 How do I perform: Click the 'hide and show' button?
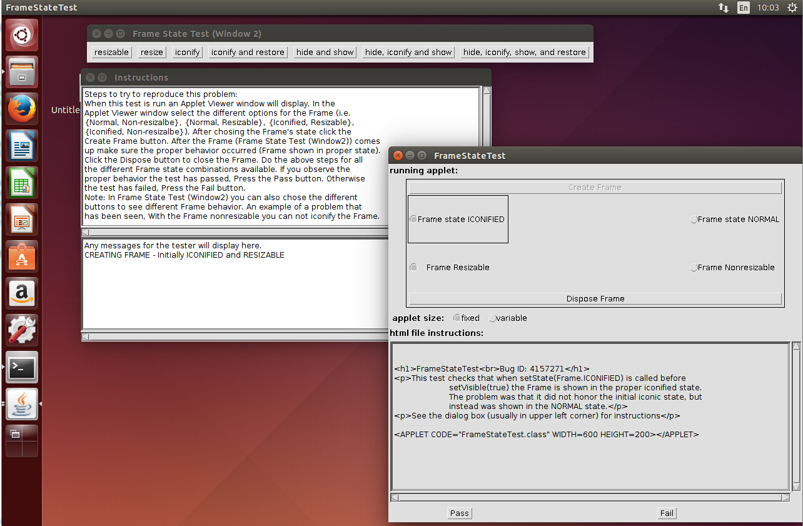pos(325,53)
